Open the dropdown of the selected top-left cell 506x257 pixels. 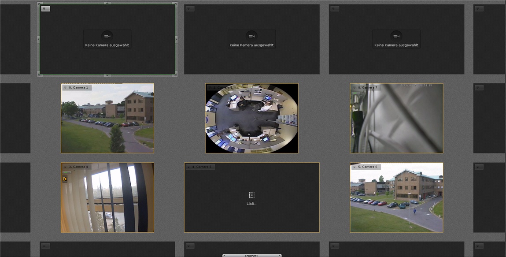click(x=46, y=9)
